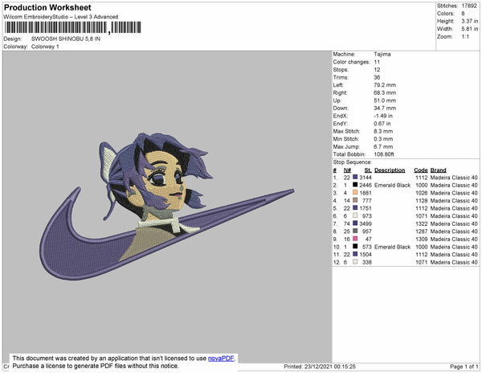This screenshot has width=482, height=373.
Task: Click "Wilcom EmbroideryStudio – Level 3 Advanced" subtitle
Action: pyautogui.click(x=61, y=17)
